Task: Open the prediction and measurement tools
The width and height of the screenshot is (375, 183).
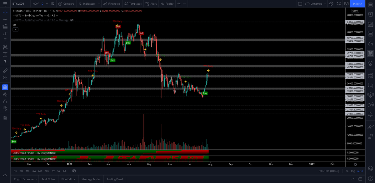Action: tap(5, 54)
